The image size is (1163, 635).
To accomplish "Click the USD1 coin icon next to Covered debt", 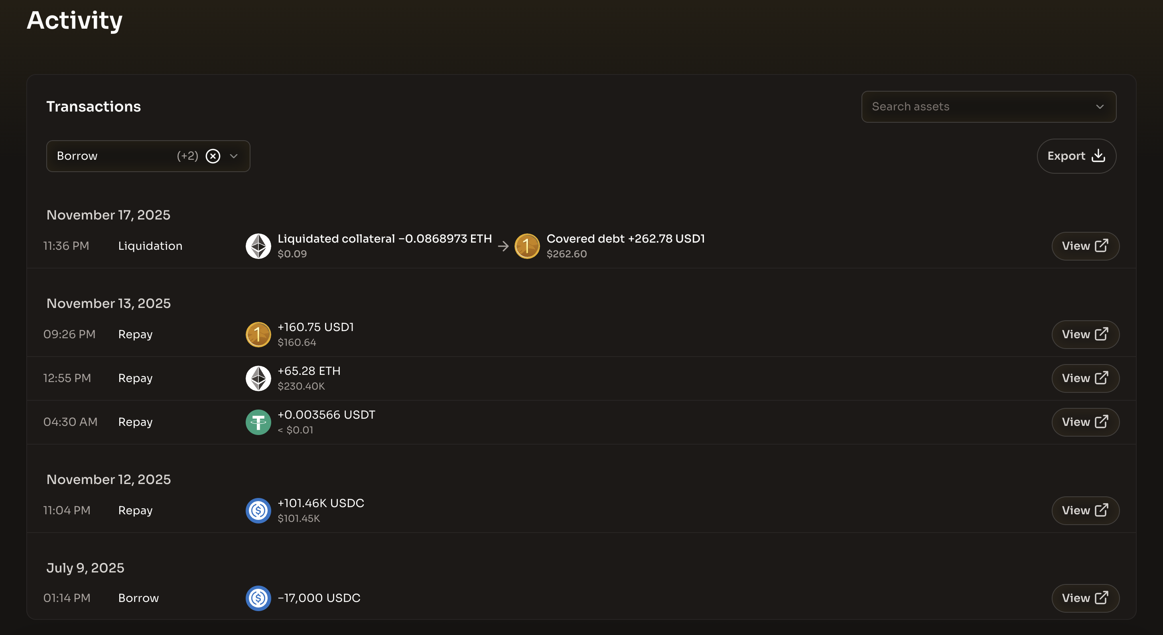I will coord(527,246).
